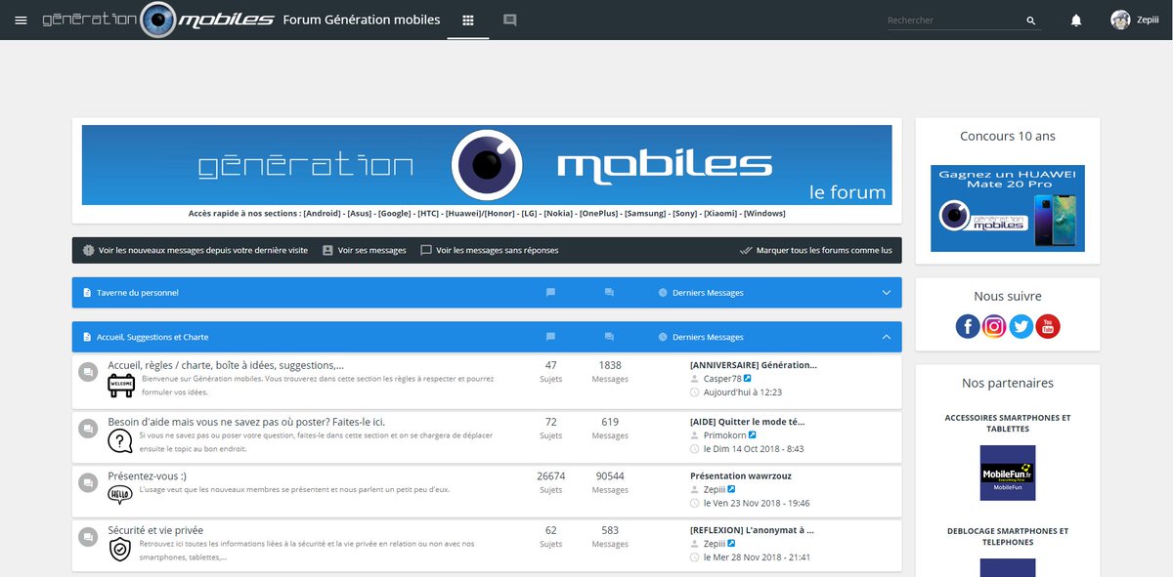Click the Huawei Mate 20 Pro contest banner
1173x577 pixels.
pos(1008,208)
